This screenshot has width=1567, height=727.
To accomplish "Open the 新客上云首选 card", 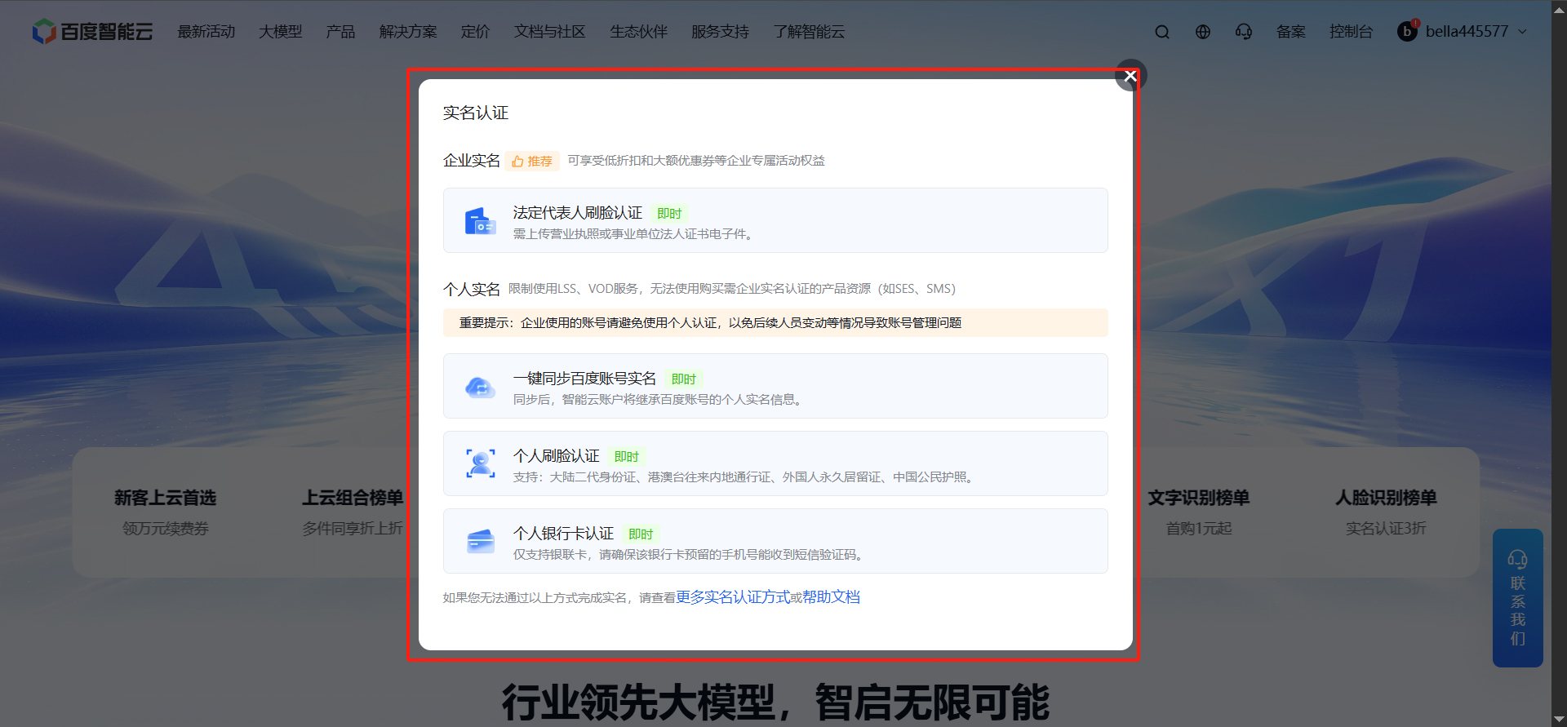I will pyautogui.click(x=166, y=512).
